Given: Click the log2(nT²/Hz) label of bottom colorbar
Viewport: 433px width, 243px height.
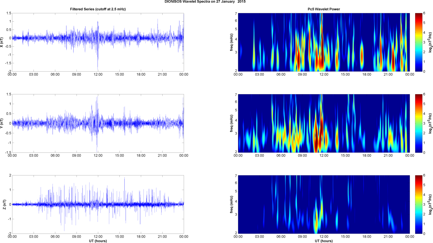Looking at the screenshot, I should click(x=430, y=204).
